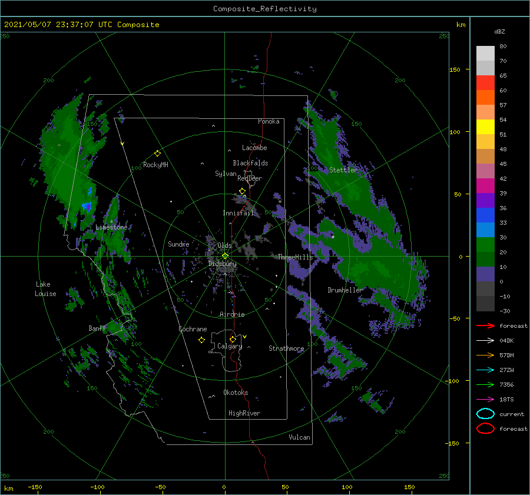Screen dimensions: 530x495
Task: Pick the 65 dBZ red color swatch
Action: point(485,83)
